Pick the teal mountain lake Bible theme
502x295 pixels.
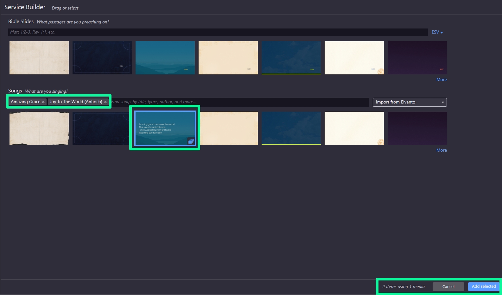[165, 58]
